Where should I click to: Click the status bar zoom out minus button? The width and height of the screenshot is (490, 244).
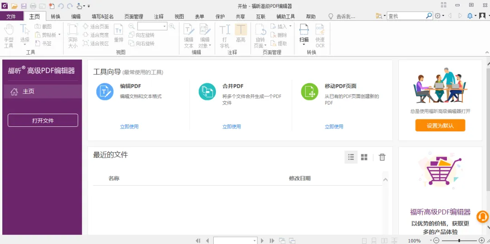click(x=436, y=240)
